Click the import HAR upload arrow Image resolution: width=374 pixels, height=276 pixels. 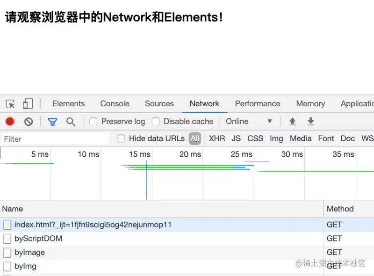tap(293, 122)
